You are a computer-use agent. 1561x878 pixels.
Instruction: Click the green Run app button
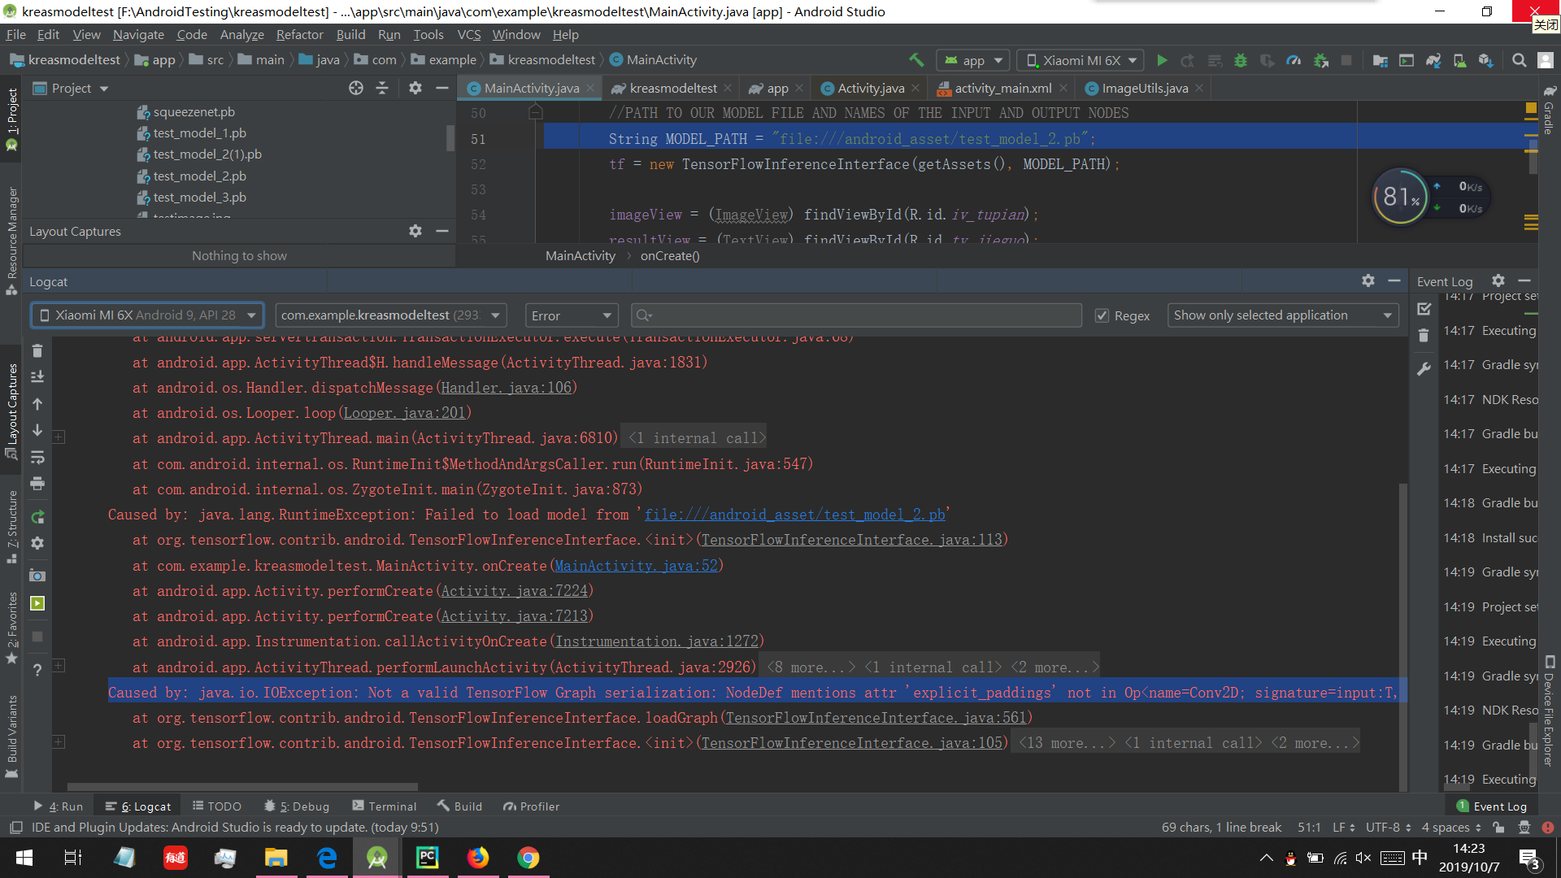[1162, 60]
